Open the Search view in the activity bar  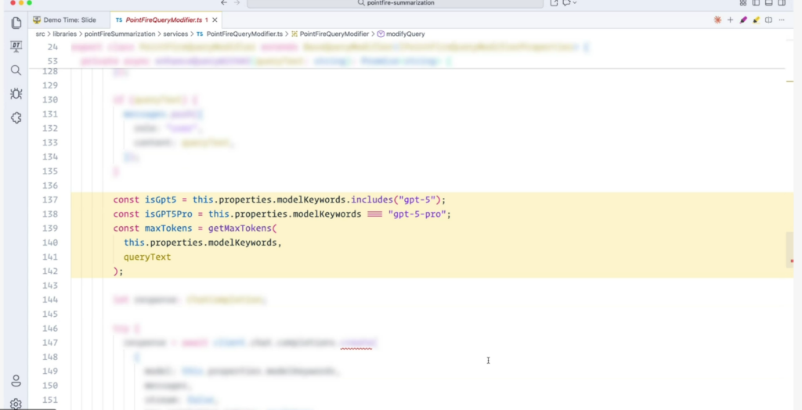click(x=16, y=70)
